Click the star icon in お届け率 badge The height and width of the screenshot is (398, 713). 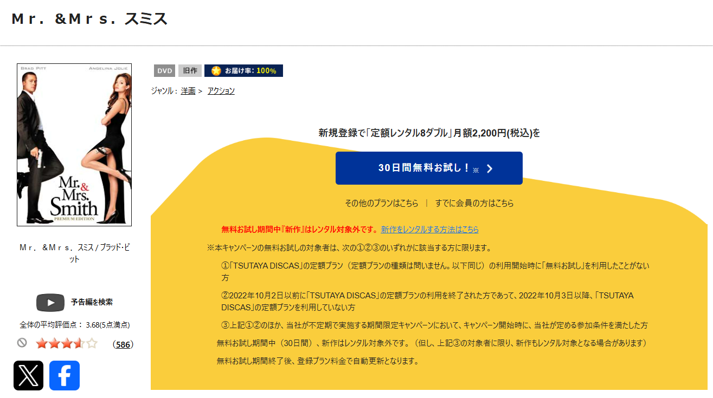(x=216, y=71)
